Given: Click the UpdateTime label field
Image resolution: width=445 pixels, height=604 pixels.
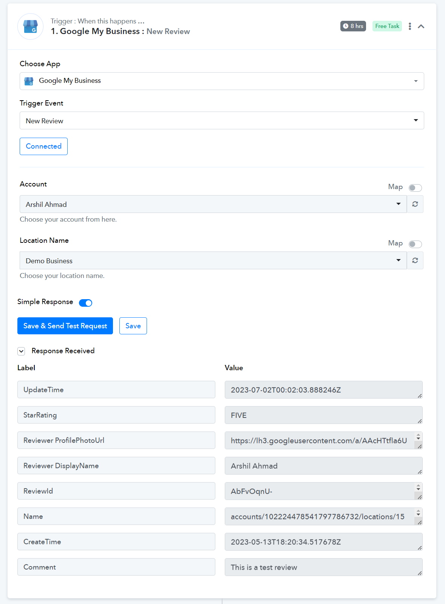Looking at the screenshot, I should coord(116,390).
